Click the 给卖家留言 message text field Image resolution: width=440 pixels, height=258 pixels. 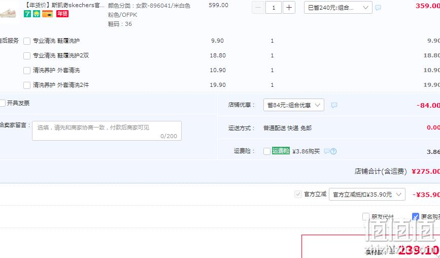(x=107, y=131)
